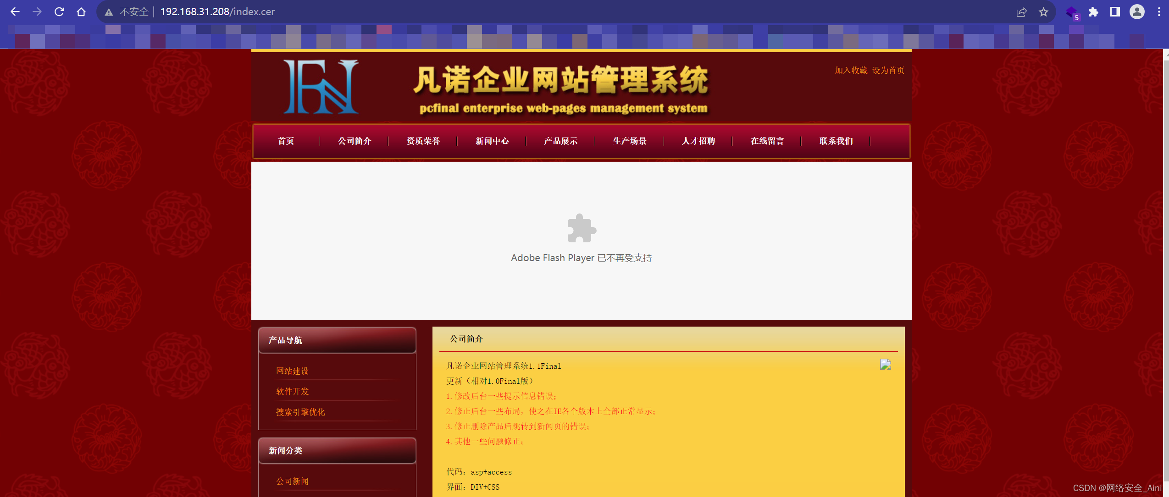
Task: Click the 加入收藏 link
Action: (x=851, y=71)
